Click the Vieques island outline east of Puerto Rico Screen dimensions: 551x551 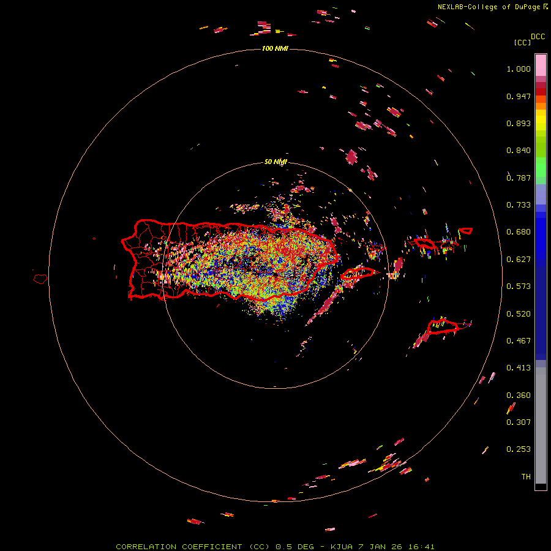[x=358, y=273]
